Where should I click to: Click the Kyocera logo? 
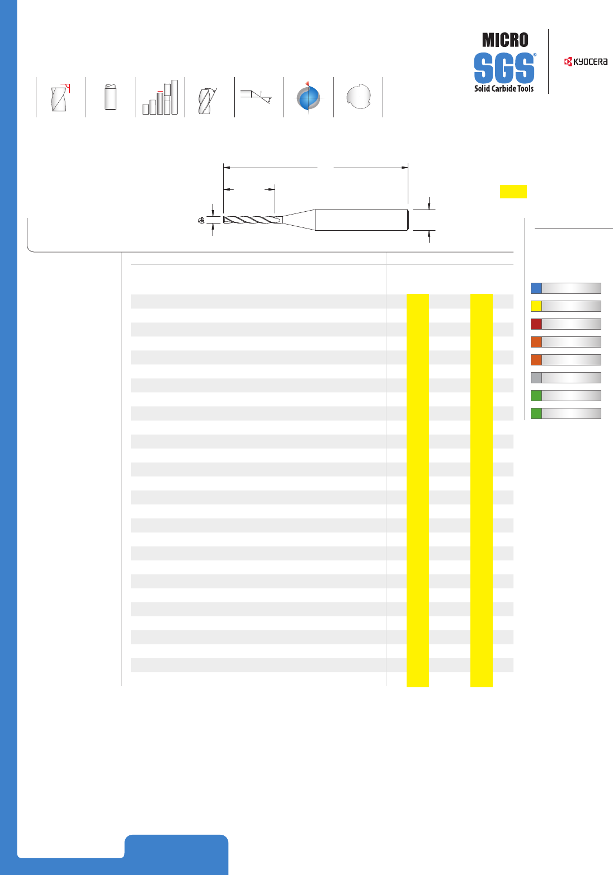(x=586, y=61)
